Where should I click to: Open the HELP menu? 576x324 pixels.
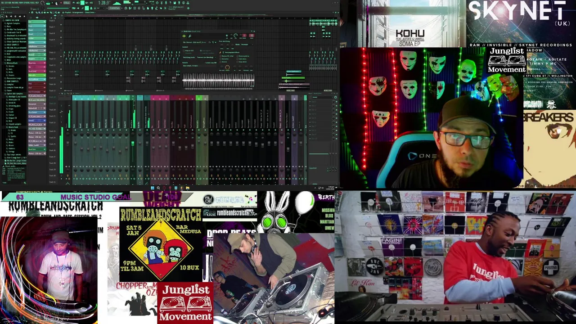[37, 3]
